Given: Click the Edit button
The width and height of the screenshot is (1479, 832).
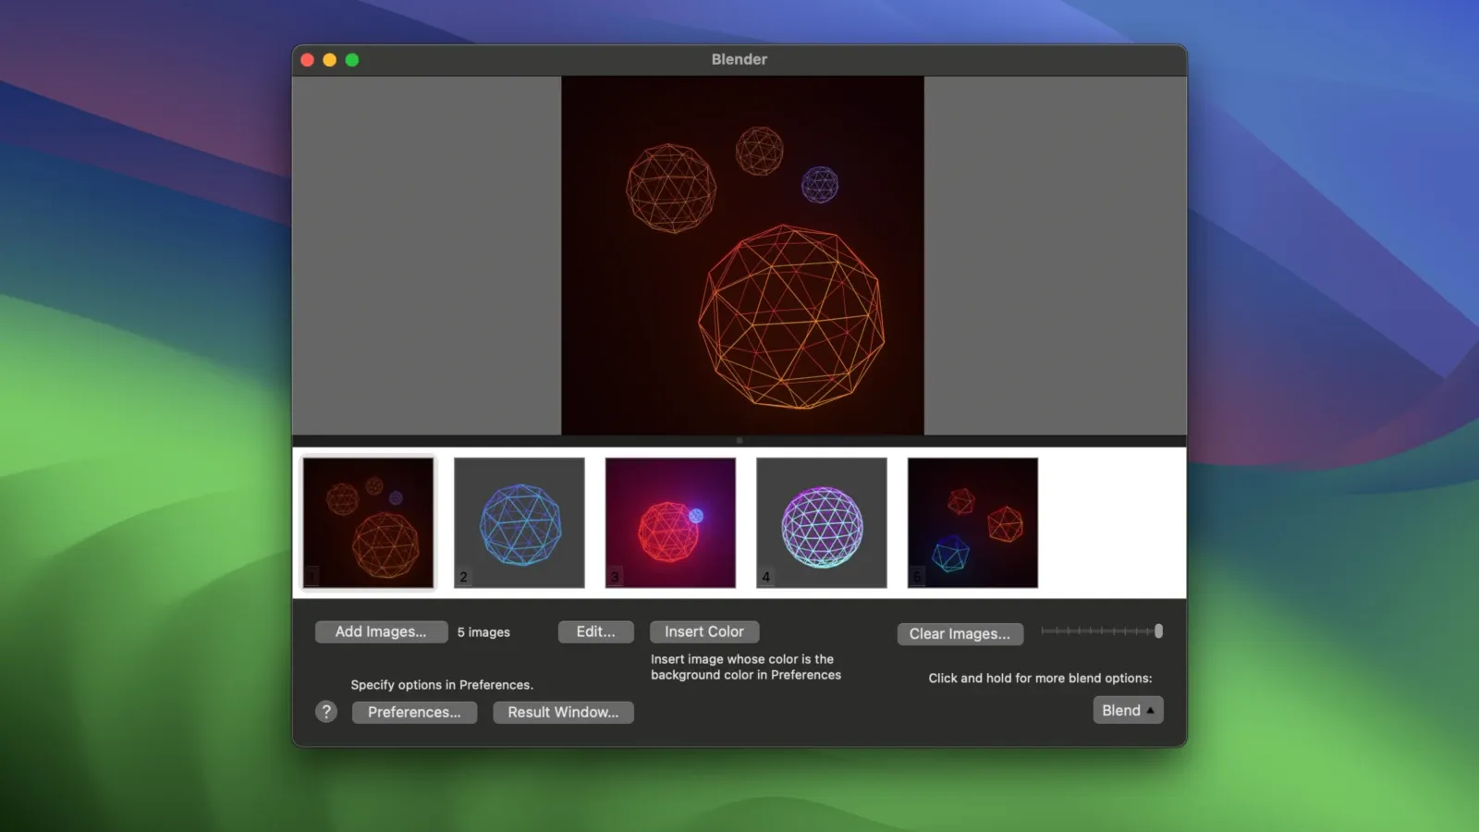Looking at the screenshot, I should click(595, 631).
